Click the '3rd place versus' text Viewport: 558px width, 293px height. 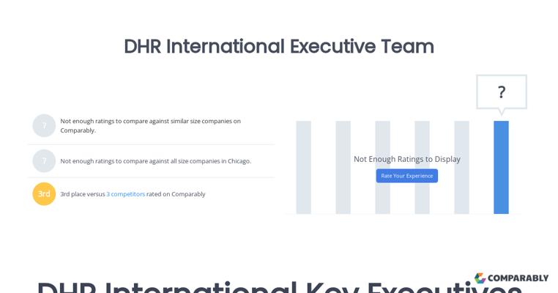[83, 194]
